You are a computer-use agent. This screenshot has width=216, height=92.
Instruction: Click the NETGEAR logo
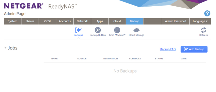click(x=24, y=6)
